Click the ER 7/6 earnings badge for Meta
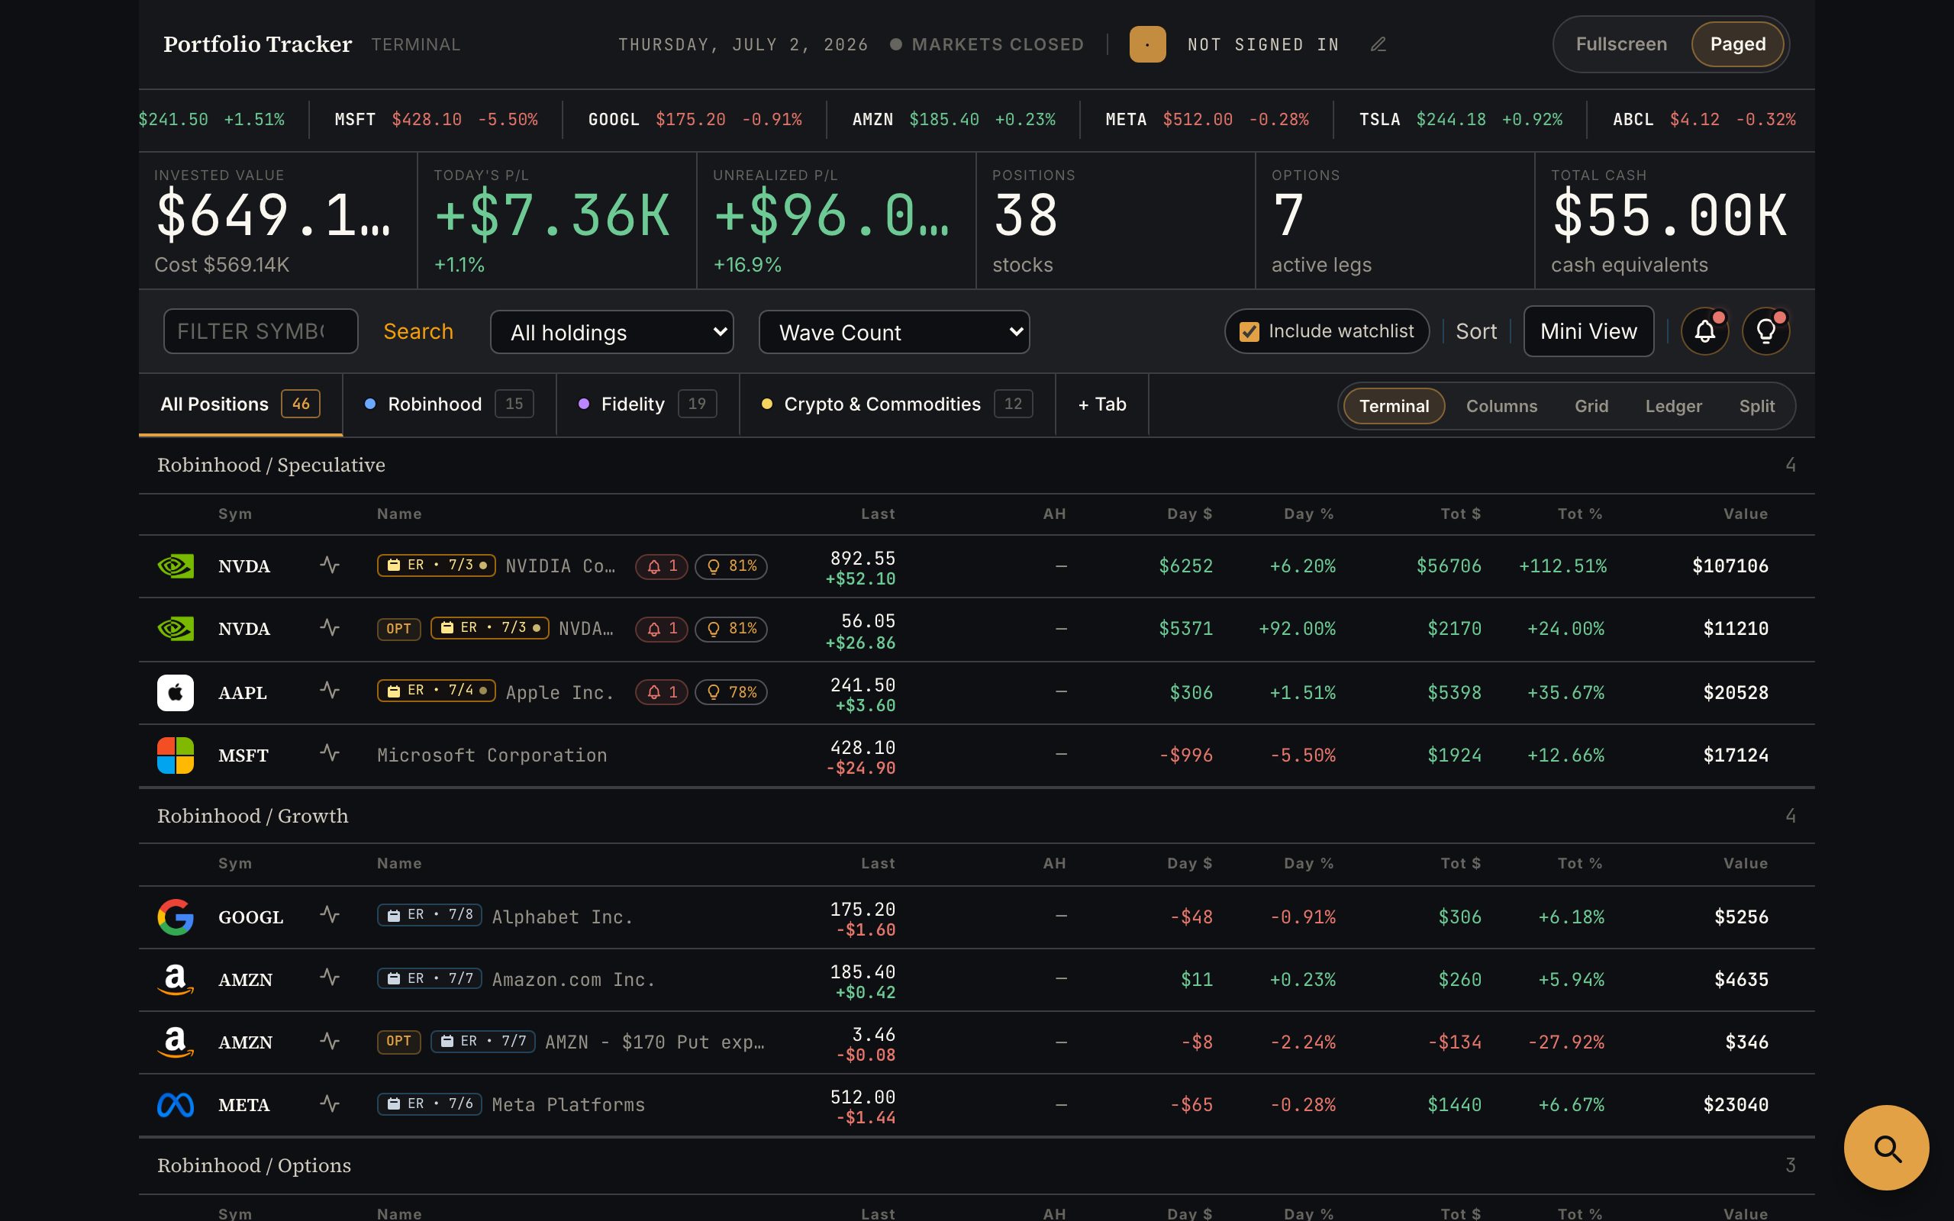 (x=430, y=1103)
